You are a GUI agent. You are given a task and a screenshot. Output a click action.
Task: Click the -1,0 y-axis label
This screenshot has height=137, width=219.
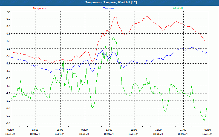[x=8, y=41]
